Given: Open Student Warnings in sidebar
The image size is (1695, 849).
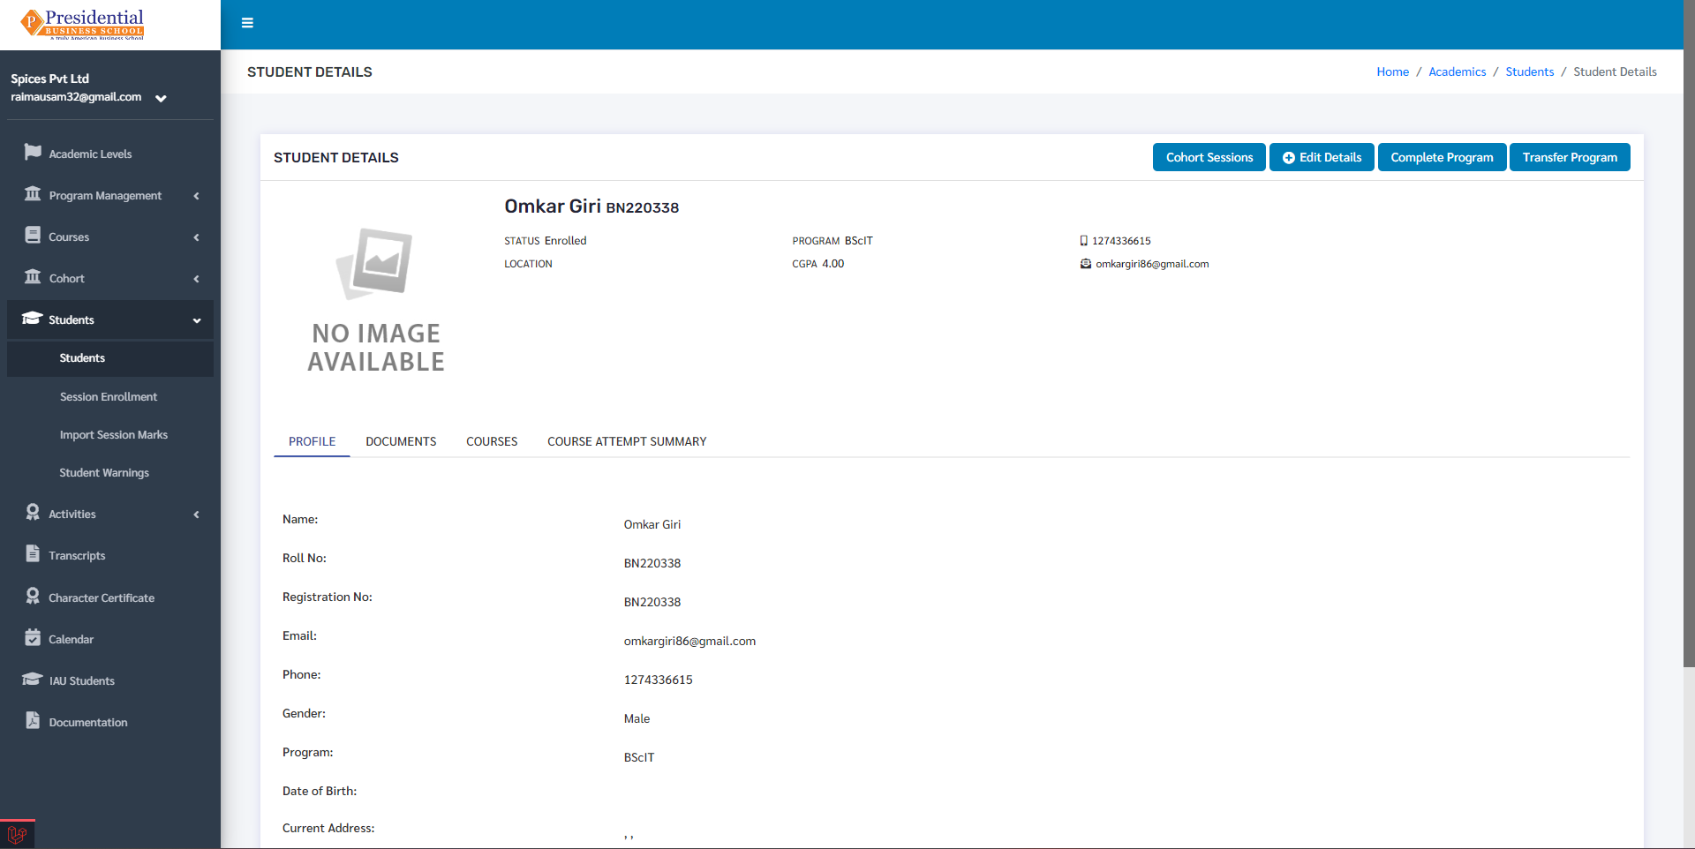Looking at the screenshot, I should [x=110, y=473].
